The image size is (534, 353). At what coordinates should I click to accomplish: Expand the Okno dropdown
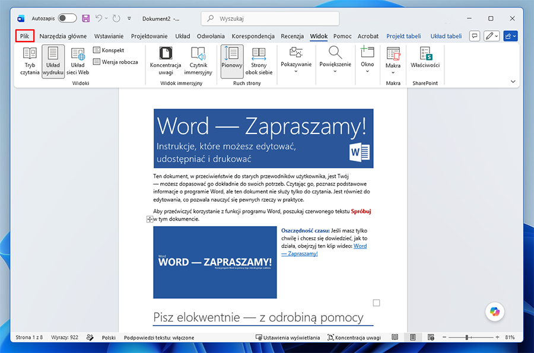point(367,59)
